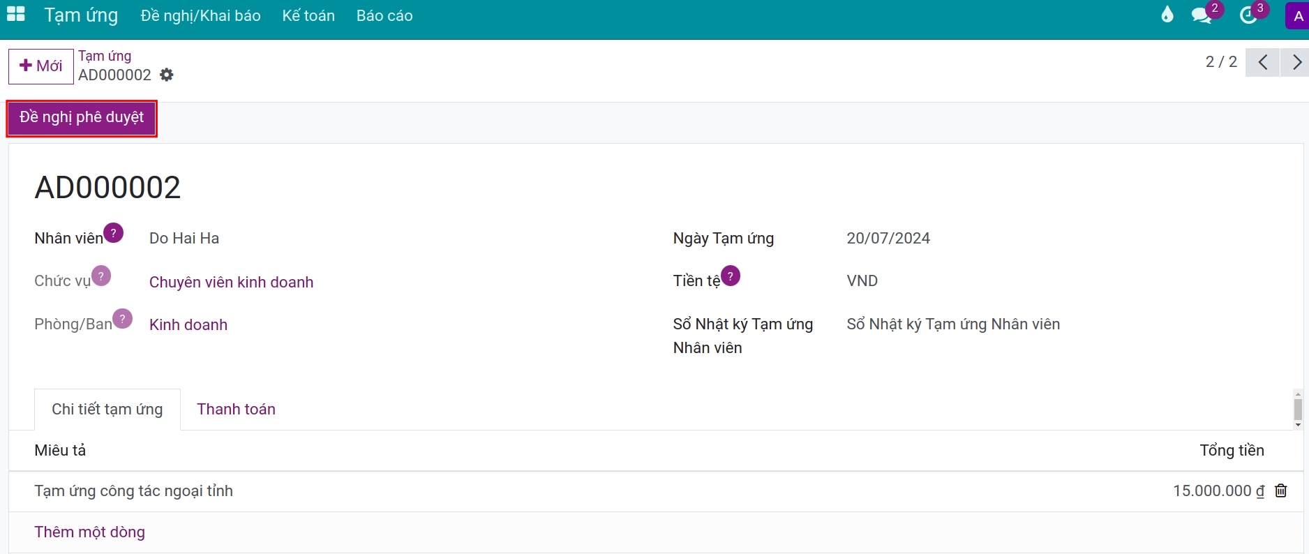The image size is (1309, 554).
Task: Open the Sổ Nhật ký Tạm ứng Nhân viên journal value
Action: pos(953,324)
